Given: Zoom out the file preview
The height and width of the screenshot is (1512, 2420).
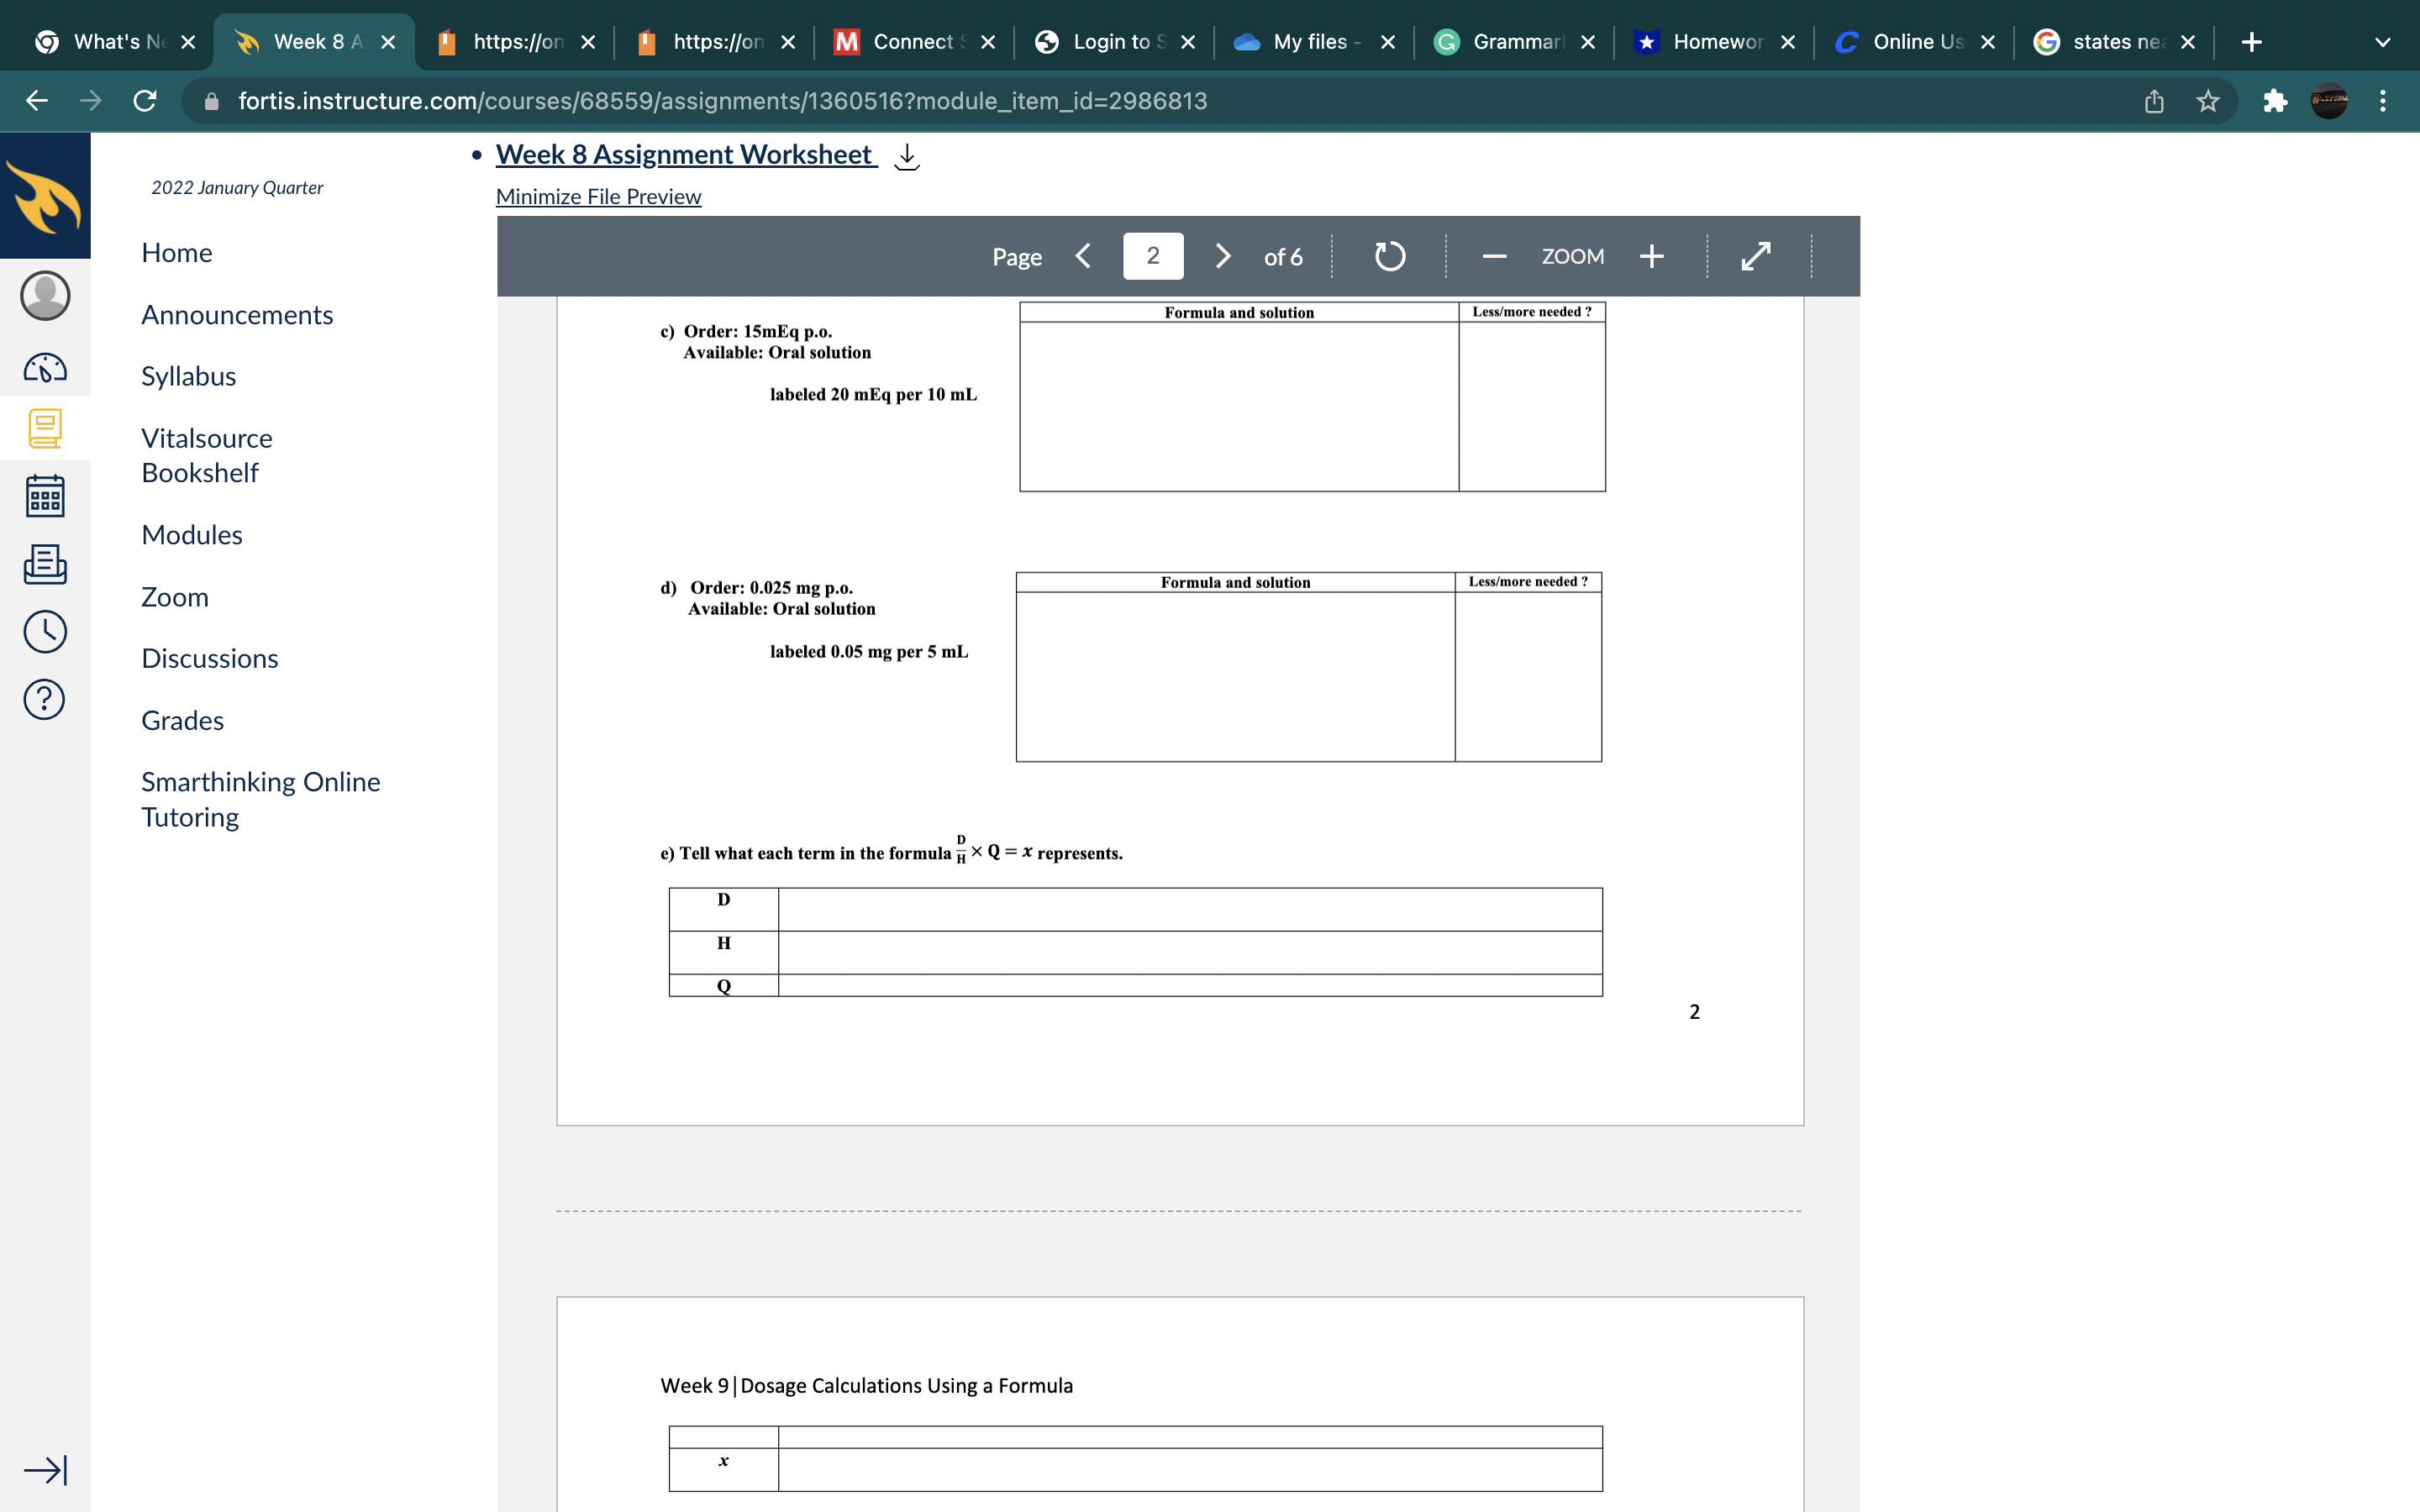Looking at the screenshot, I should [x=1494, y=257].
